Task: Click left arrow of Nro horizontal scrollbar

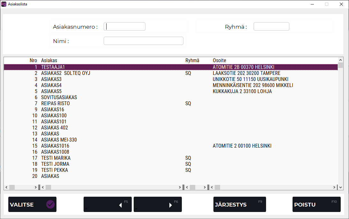Action: click(x=6, y=187)
